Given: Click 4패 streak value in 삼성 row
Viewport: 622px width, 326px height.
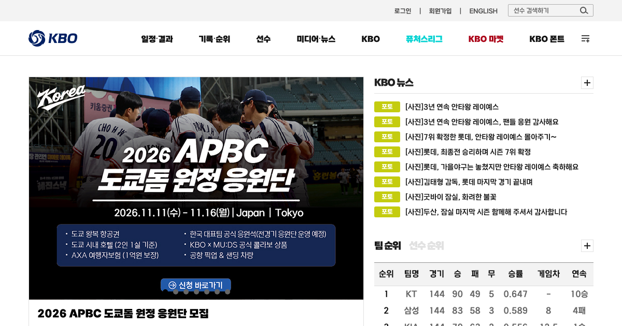Looking at the screenshot, I should (x=579, y=311).
